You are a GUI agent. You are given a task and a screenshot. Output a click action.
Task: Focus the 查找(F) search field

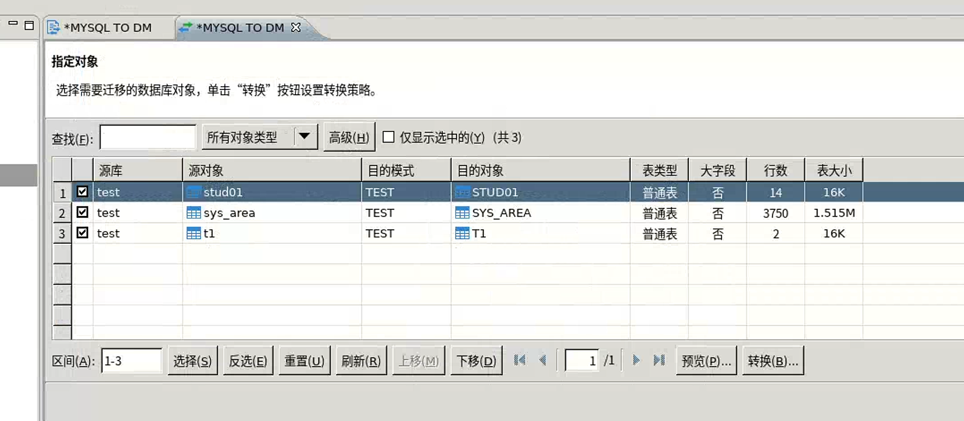tap(148, 137)
